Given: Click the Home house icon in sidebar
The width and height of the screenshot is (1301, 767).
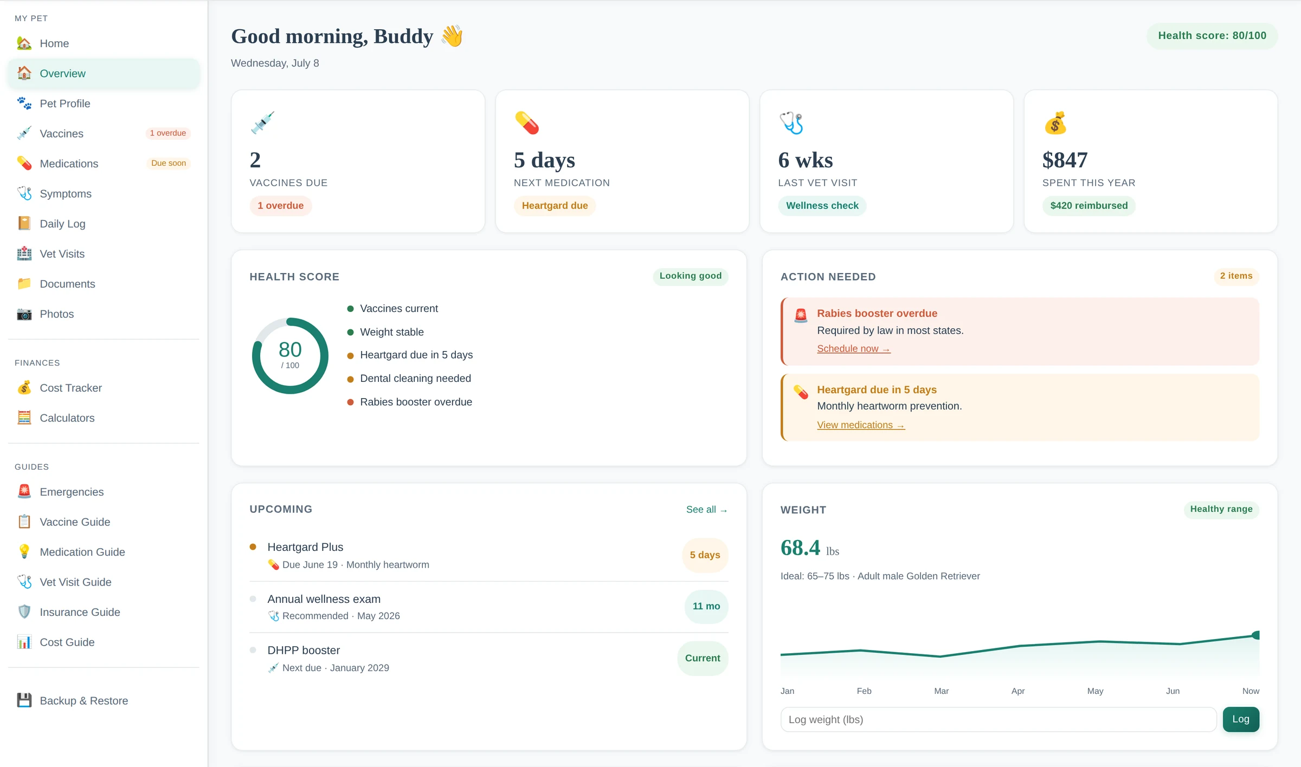Looking at the screenshot, I should click(x=24, y=43).
